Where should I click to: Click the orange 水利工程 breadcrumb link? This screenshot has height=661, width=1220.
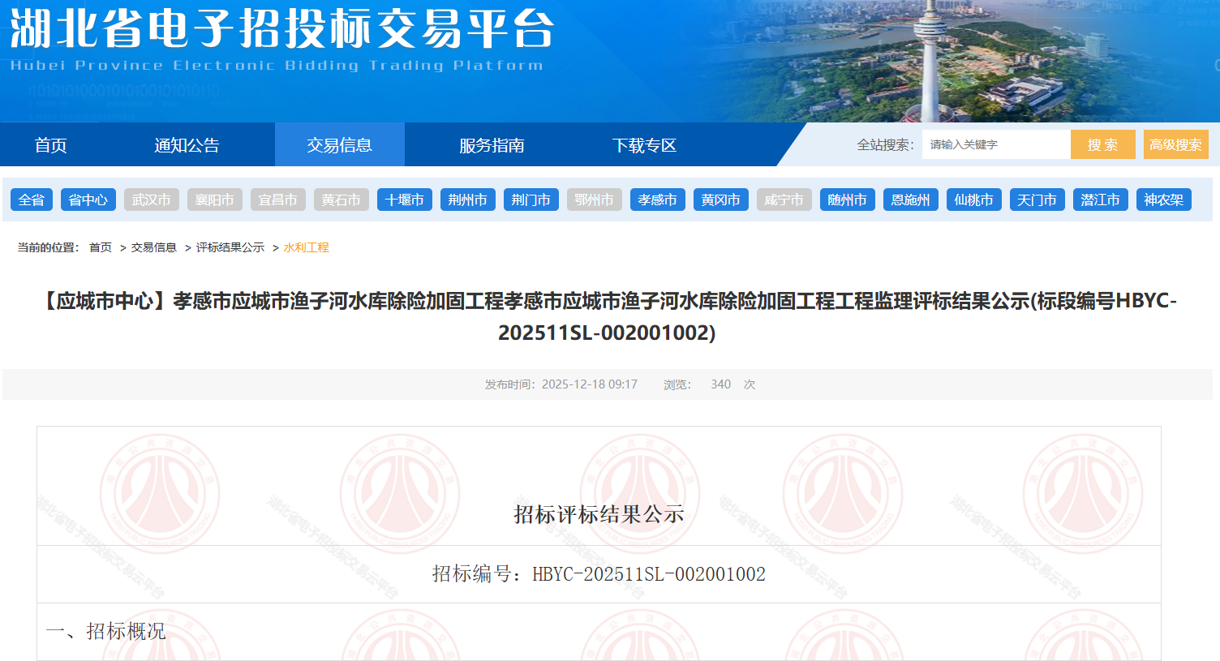coord(307,247)
